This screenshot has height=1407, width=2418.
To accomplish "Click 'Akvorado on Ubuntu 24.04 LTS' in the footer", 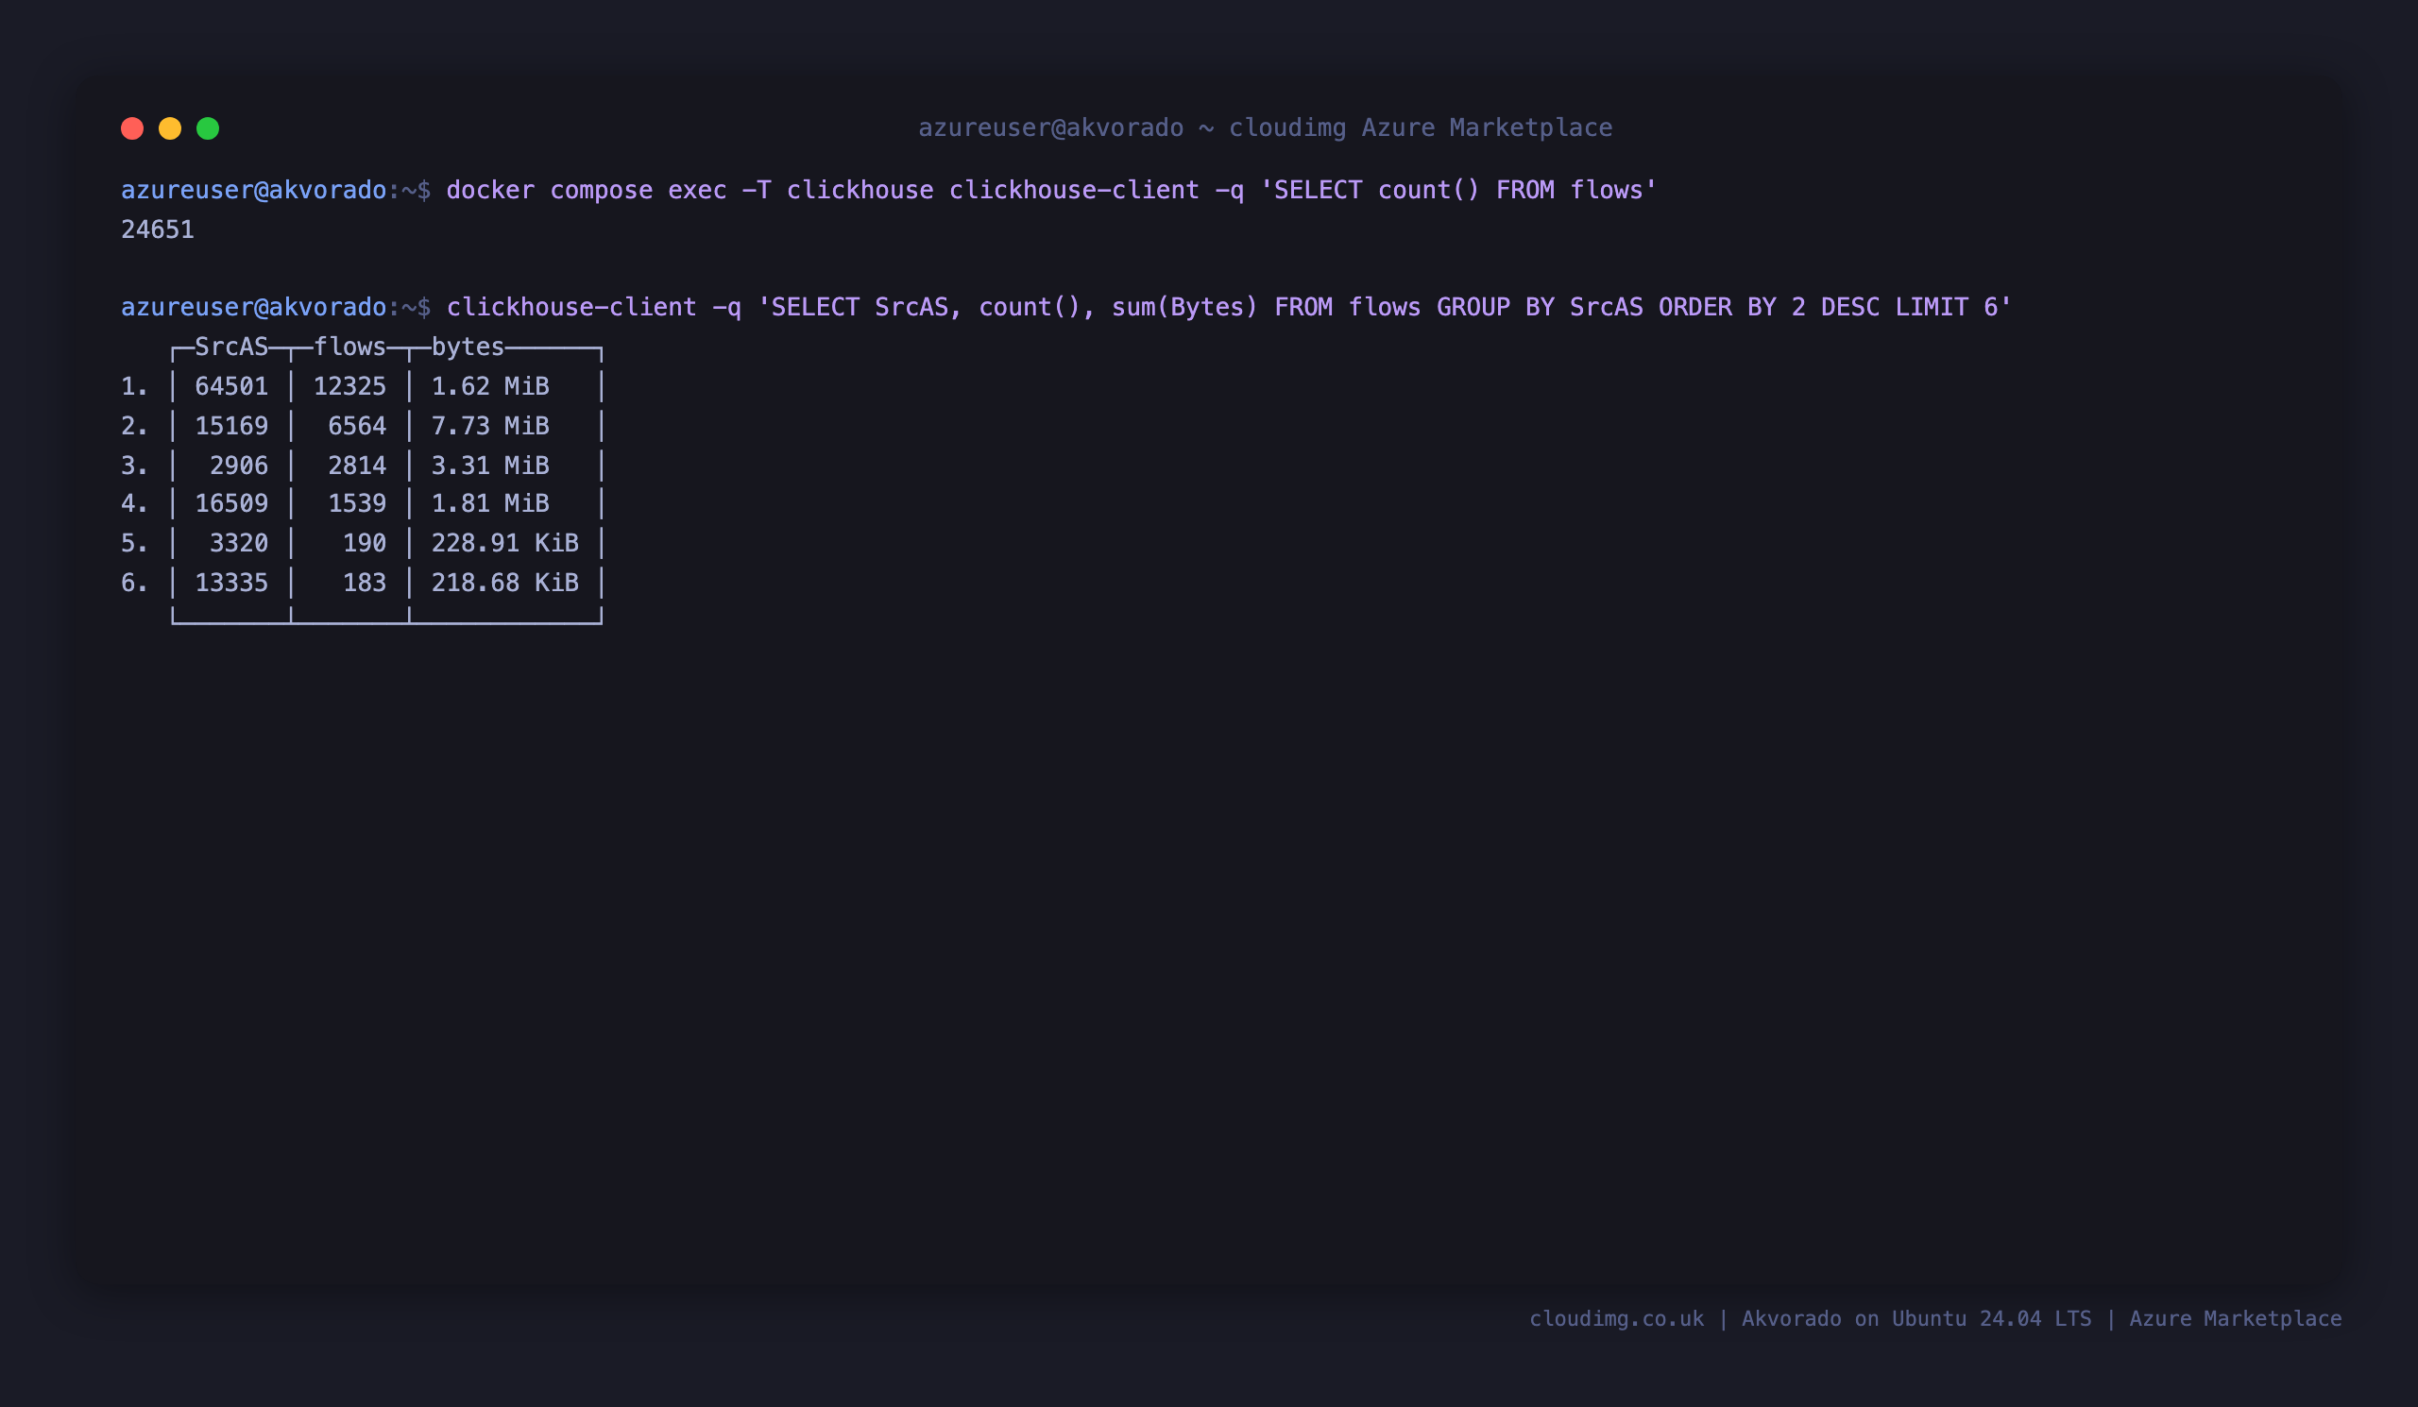I will [1916, 1319].
